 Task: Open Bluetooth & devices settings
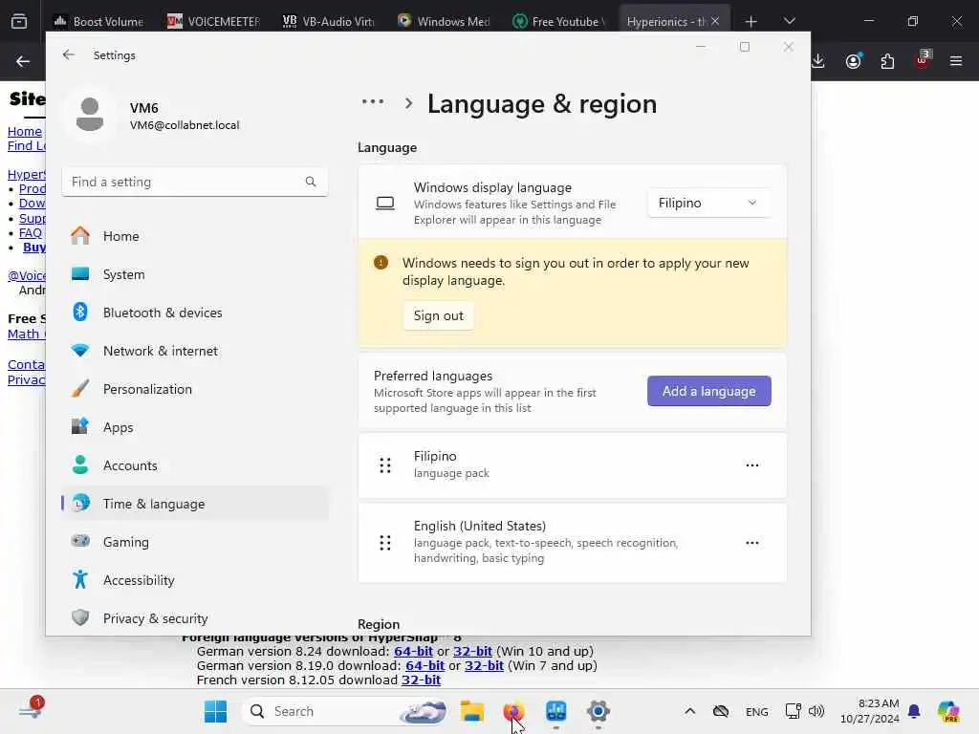[195, 313]
